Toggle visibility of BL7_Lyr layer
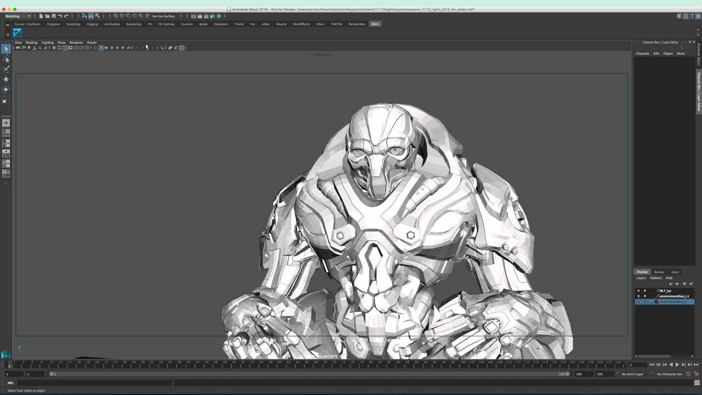702x395 pixels. (x=638, y=291)
